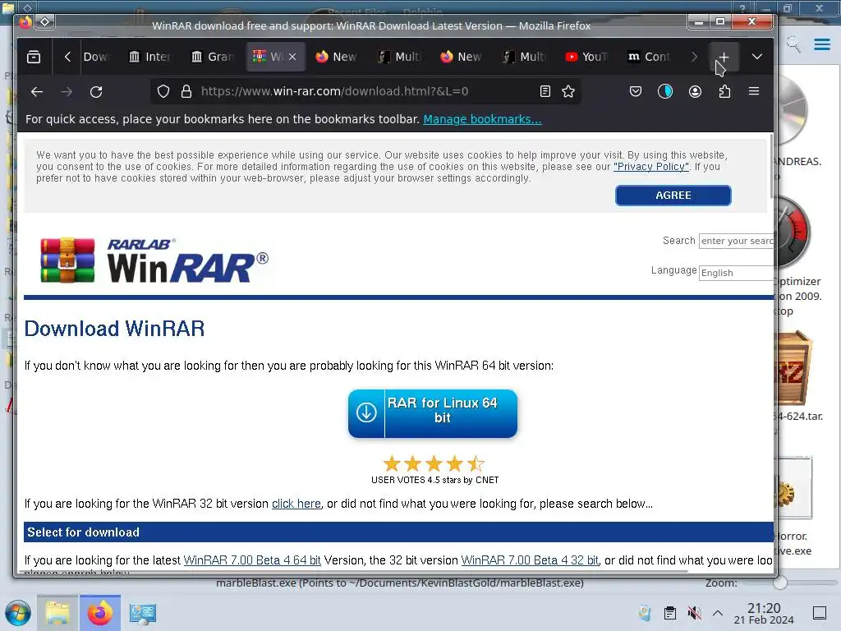The height and width of the screenshot is (631, 841).
Task: Open the start menu orb
Action: point(18,613)
